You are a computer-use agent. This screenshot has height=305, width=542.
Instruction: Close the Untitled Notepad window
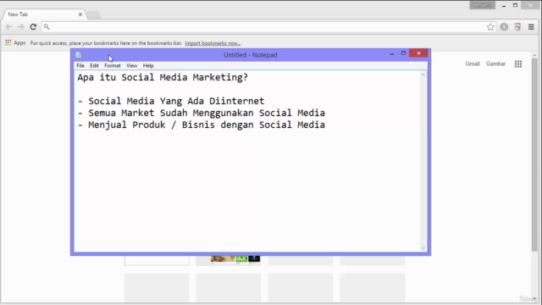pyautogui.click(x=418, y=53)
